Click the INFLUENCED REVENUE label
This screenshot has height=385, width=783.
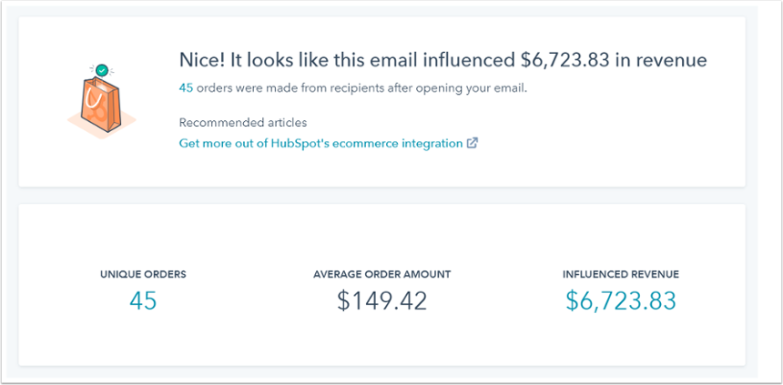[x=620, y=274]
